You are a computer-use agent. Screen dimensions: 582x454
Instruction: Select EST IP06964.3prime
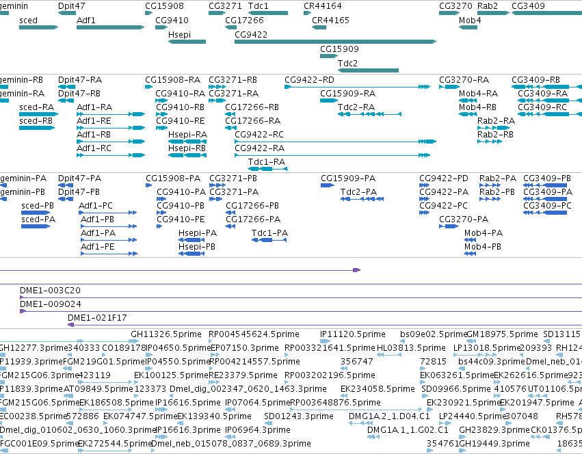[258, 430]
